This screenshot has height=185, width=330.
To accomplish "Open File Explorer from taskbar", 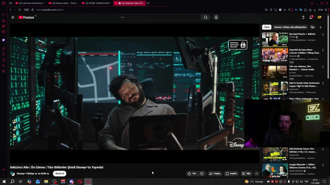I will (46, 182).
